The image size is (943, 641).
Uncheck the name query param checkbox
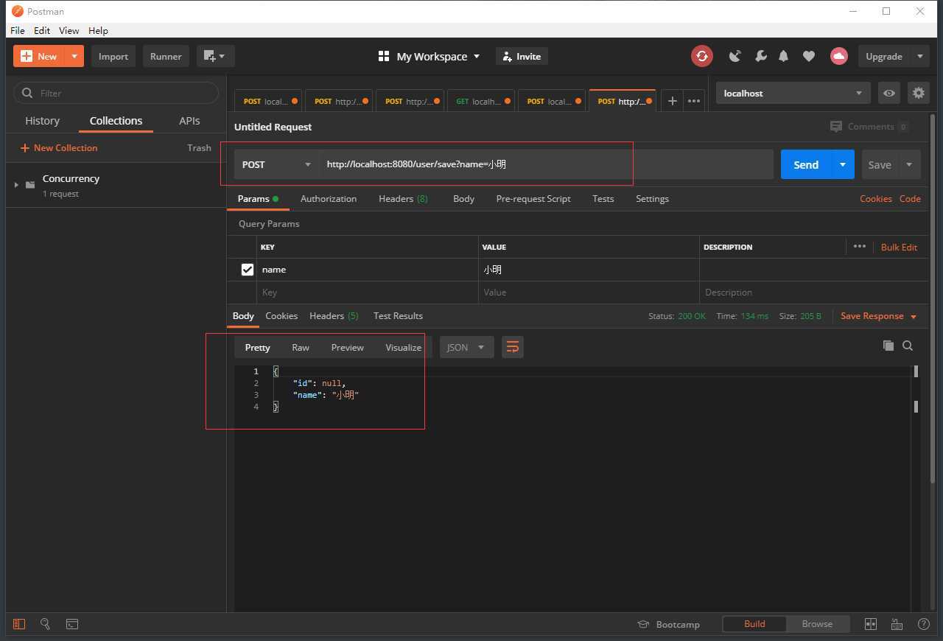pos(248,270)
